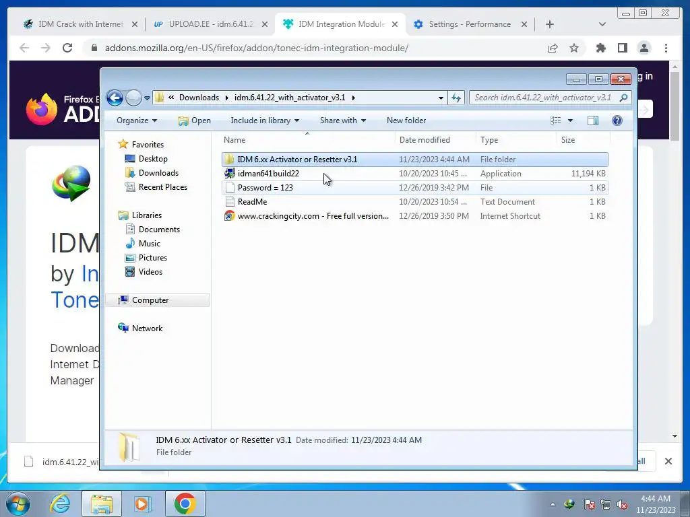The width and height of the screenshot is (690, 517).
Task: Open the Include in library menu
Action: click(265, 120)
